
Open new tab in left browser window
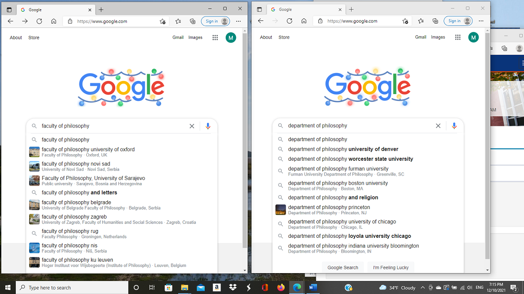(101, 9)
